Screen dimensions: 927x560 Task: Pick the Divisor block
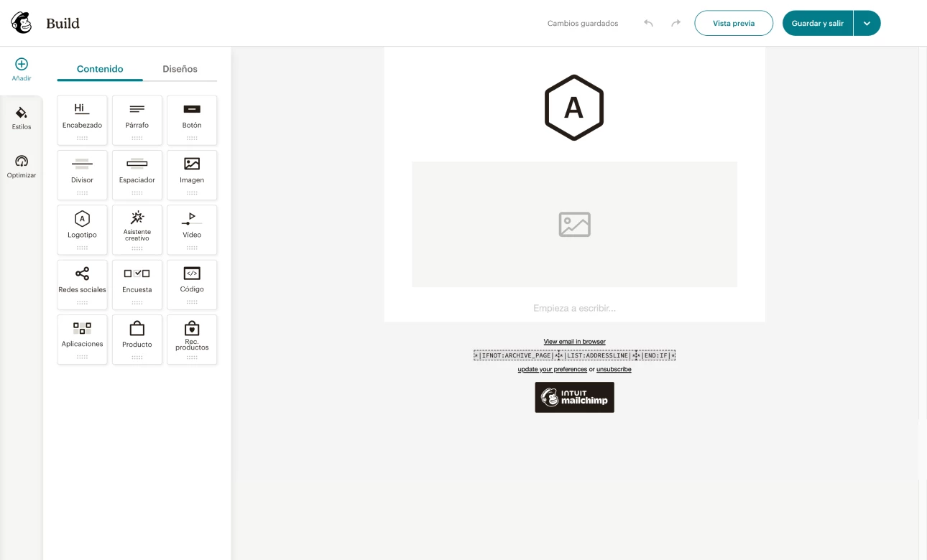(x=82, y=174)
